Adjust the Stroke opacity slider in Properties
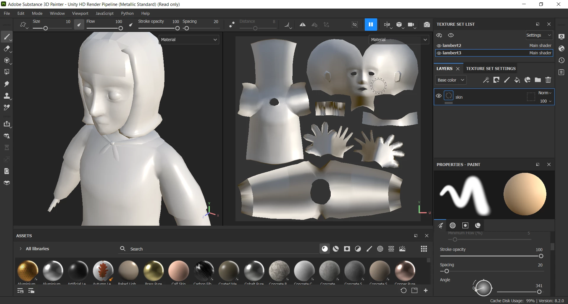This screenshot has height=304, width=568. coord(492,256)
